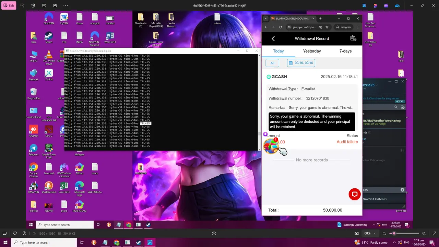The height and width of the screenshot is (247, 439).
Task: Open Steam from the taskbar
Action: pyautogui.click(x=139, y=243)
